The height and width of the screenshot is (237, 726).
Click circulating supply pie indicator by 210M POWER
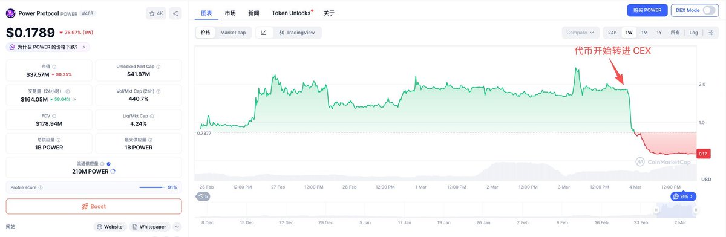click(113, 172)
